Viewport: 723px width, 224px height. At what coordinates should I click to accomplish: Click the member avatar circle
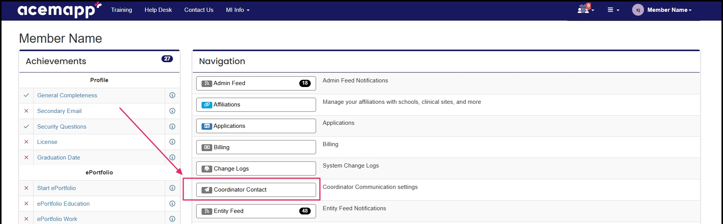638,10
